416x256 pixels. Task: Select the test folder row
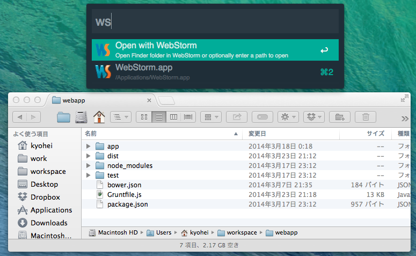(246, 175)
